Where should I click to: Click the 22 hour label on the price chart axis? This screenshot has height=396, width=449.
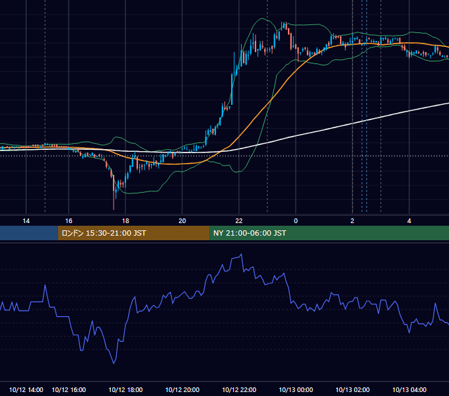pyautogui.click(x=239, y=221)
